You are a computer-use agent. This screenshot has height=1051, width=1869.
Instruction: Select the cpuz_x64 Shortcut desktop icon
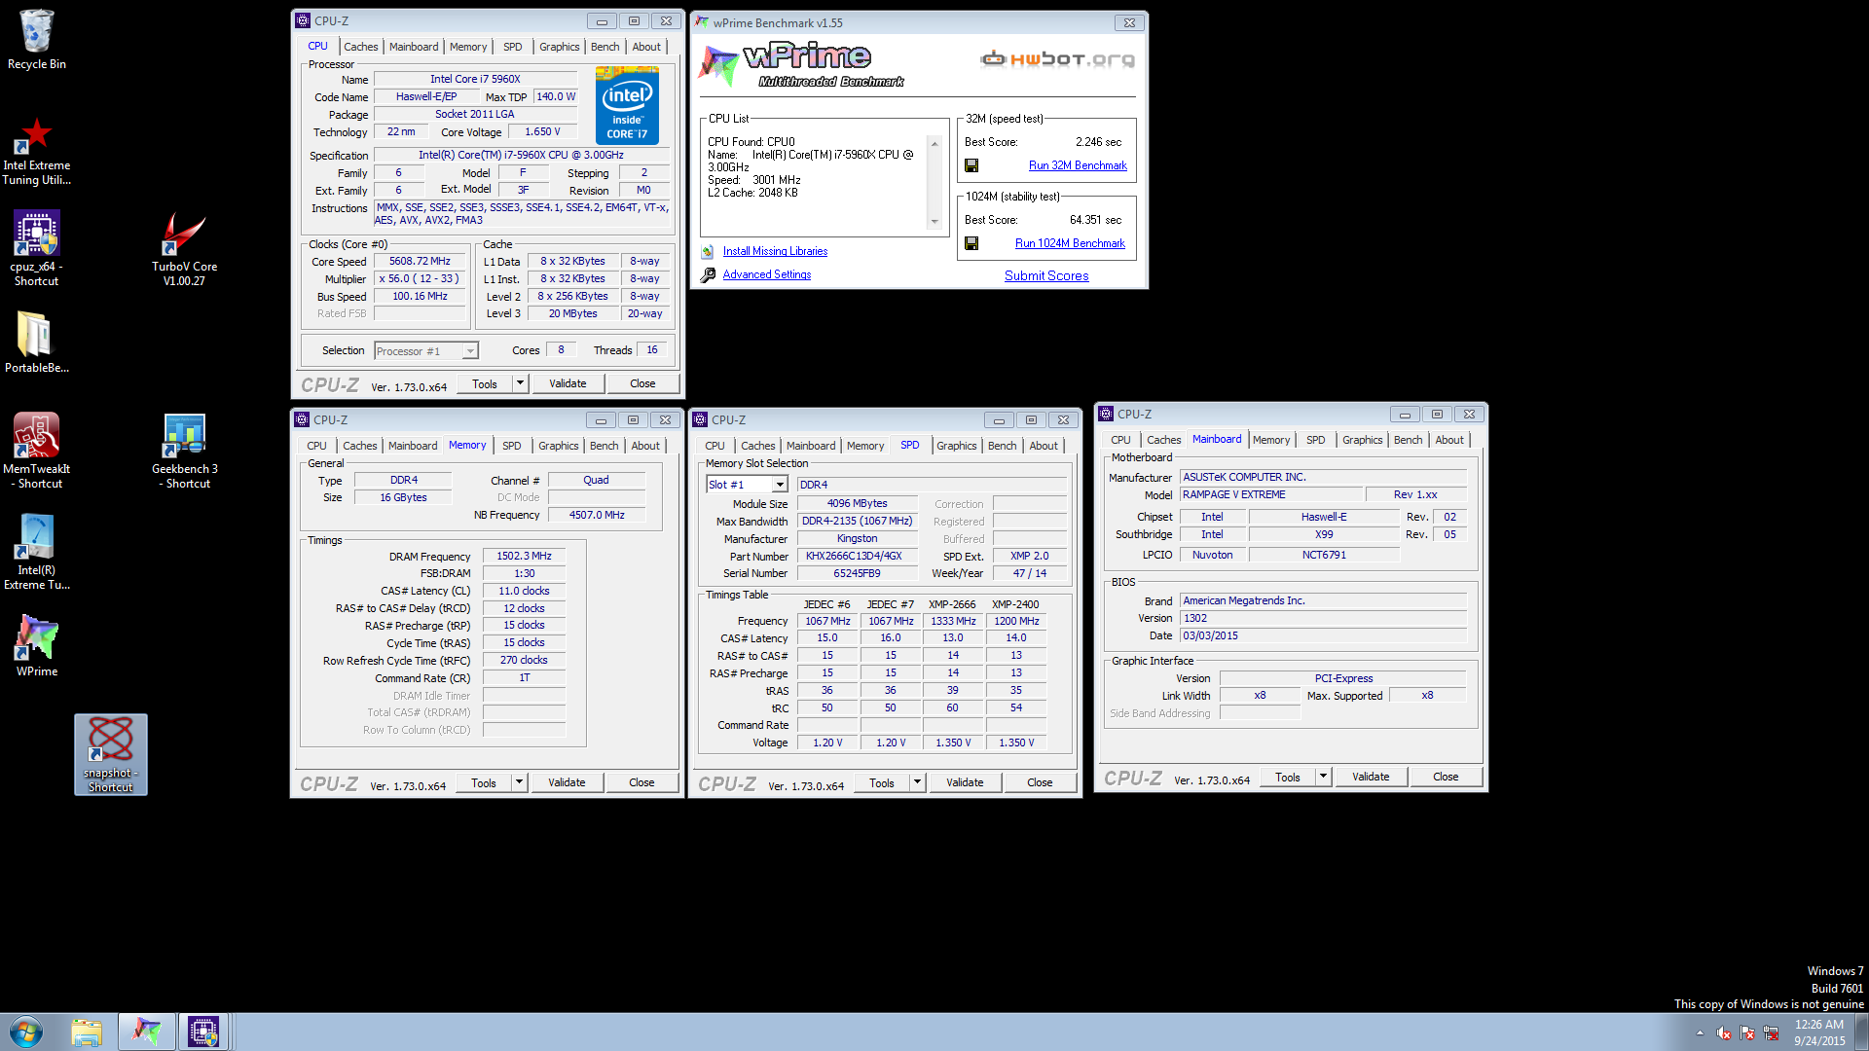pyautogui.click(x=36, y=249)
